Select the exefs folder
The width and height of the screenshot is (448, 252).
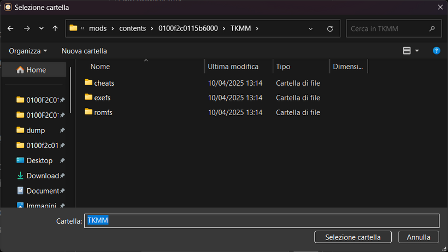click(102, 98)
